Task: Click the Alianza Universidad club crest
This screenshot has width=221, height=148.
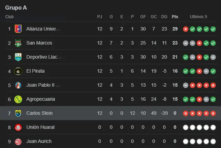Action: tap(18, 29)
